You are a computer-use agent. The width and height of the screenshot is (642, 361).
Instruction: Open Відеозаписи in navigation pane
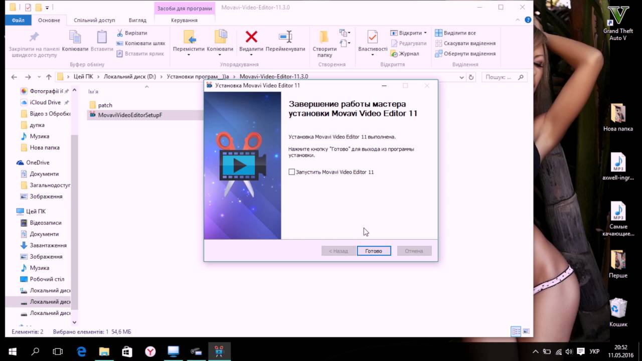click(x=45, y=223)
